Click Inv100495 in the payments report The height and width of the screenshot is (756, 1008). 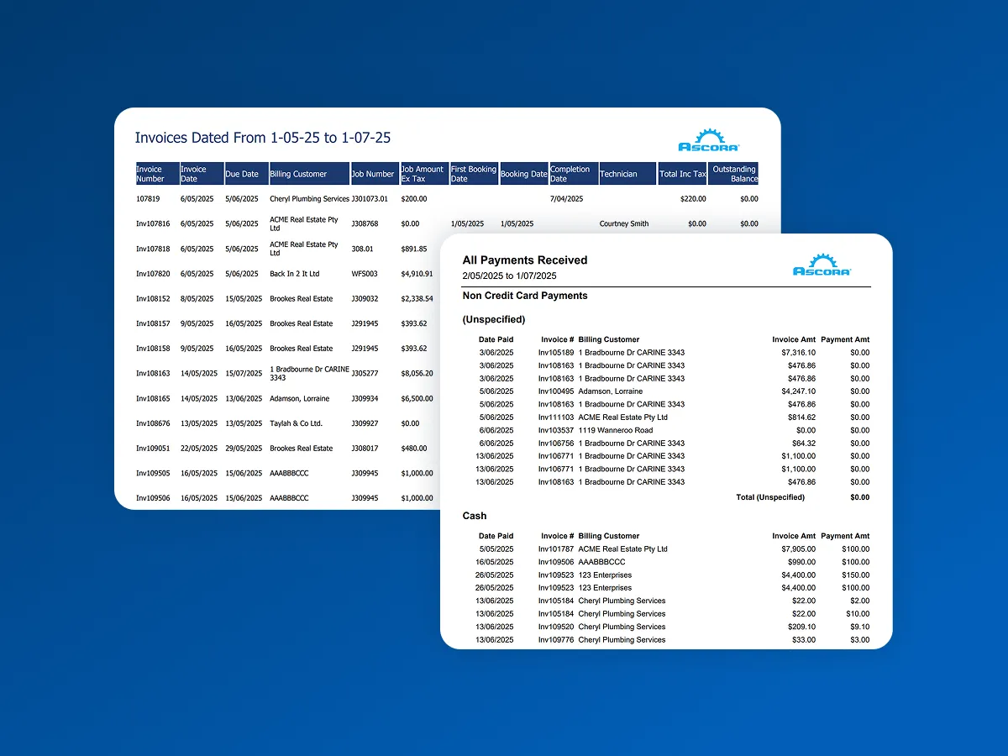pos(556,391)
